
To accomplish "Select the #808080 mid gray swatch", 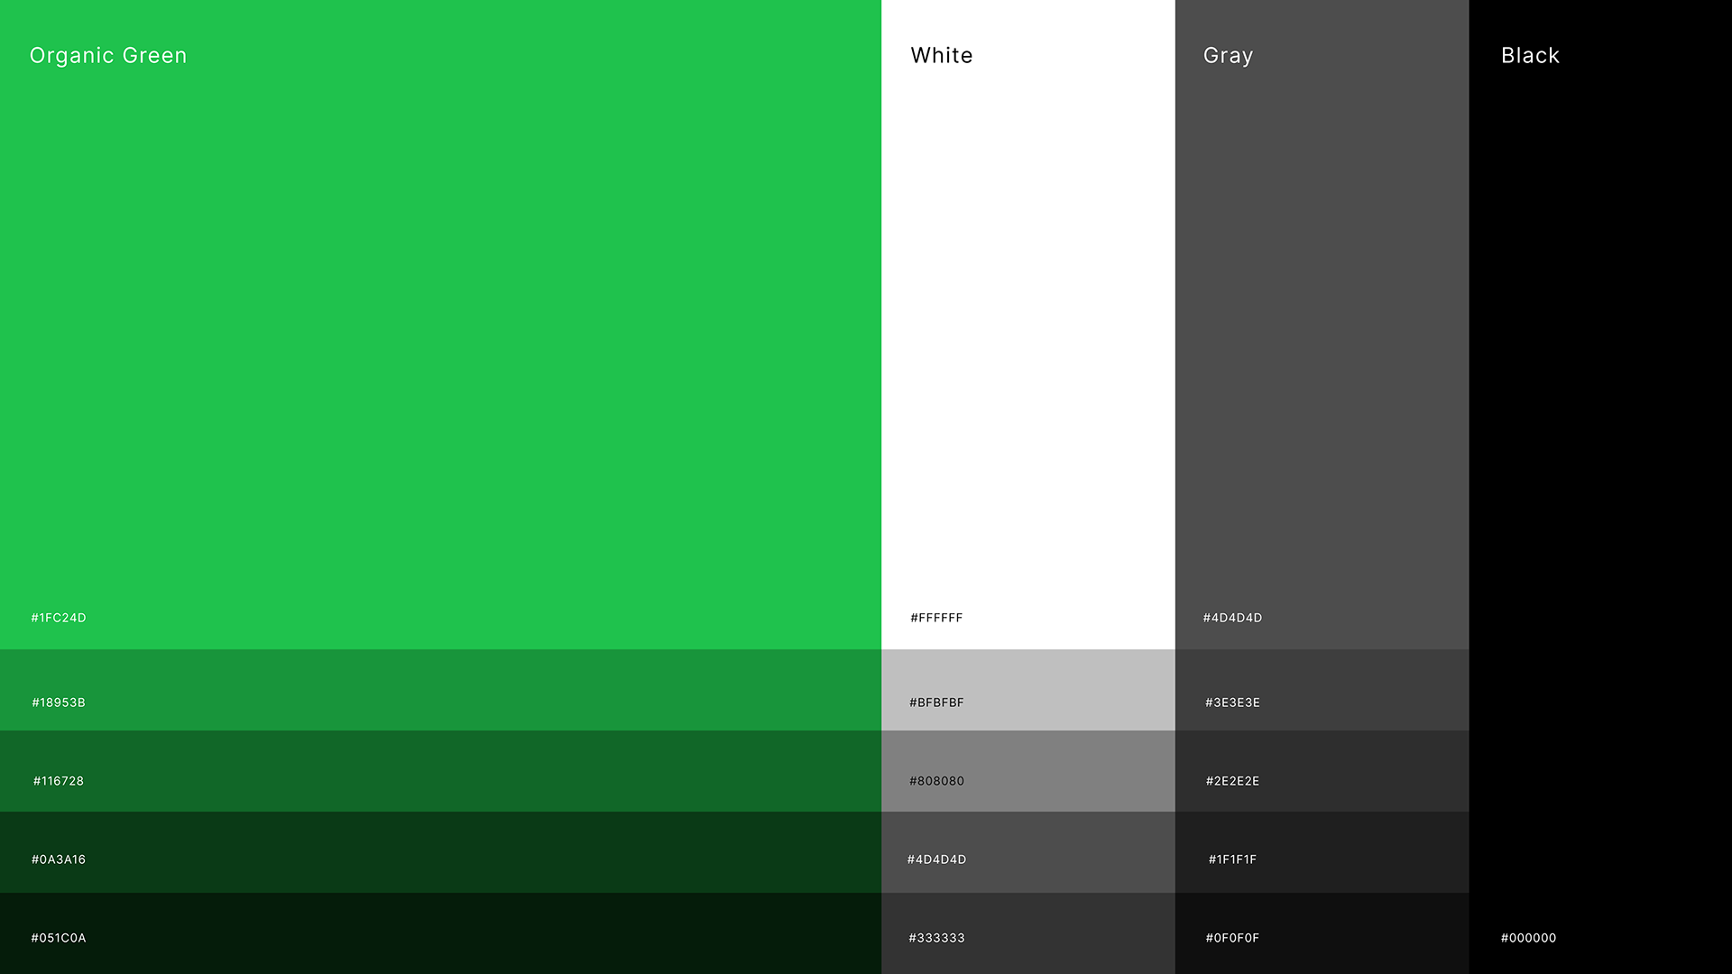I will pos(1028,771).
